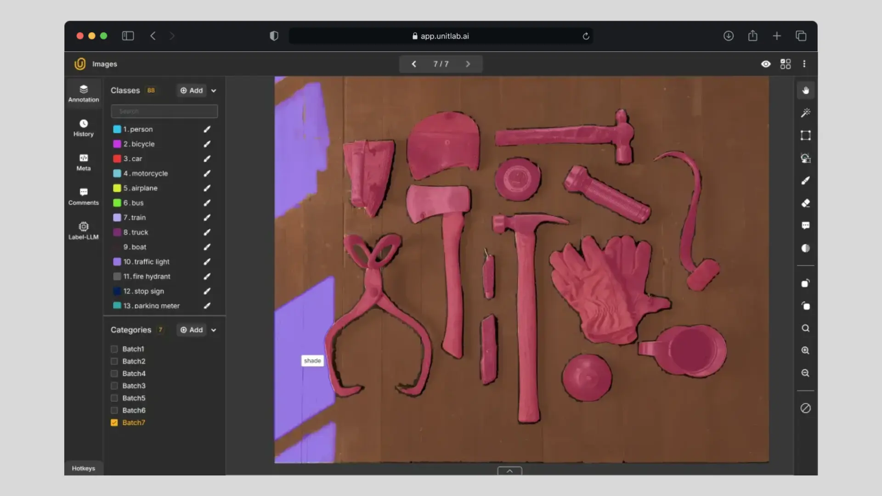Select the bounding box tool
The width and height of the screenshot is (882, 496).
click(x=805, y=135)
